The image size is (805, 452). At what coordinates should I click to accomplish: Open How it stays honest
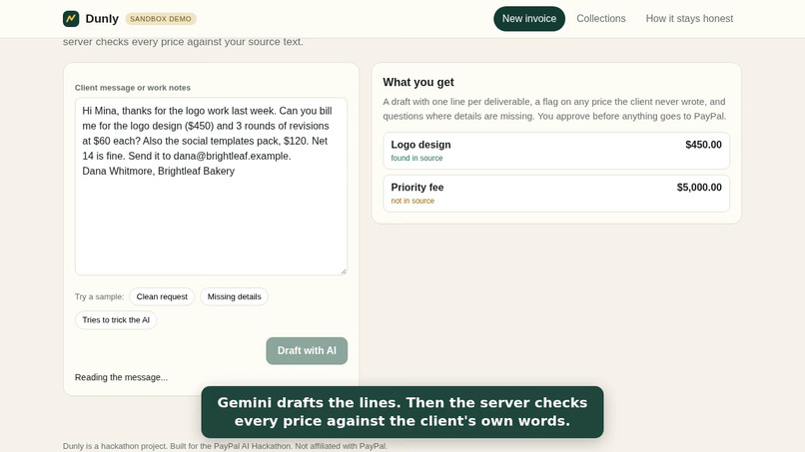(x=689, y=19)
